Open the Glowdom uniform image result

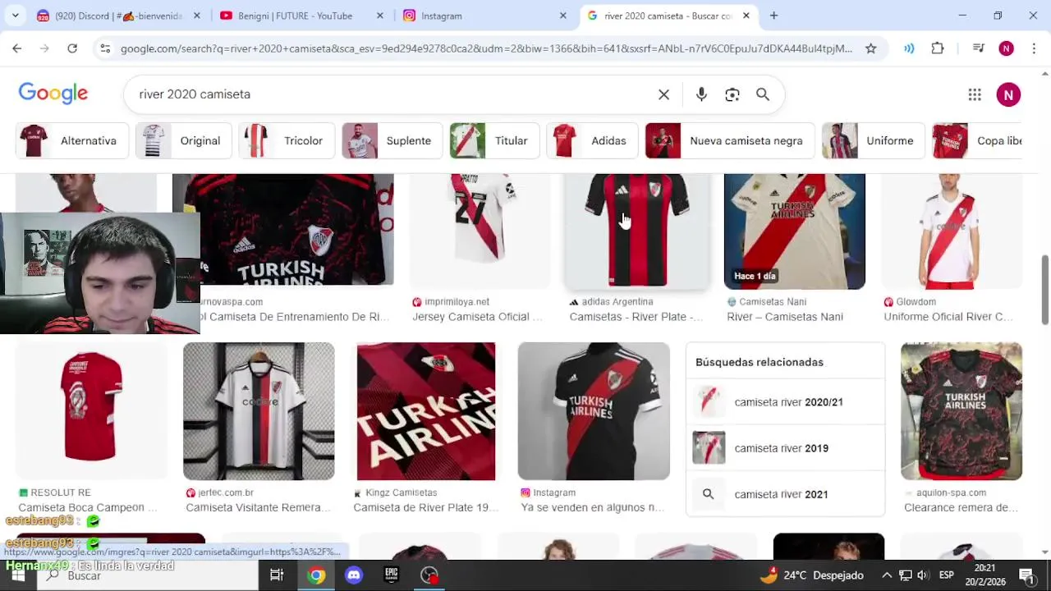tap(952, 231)
